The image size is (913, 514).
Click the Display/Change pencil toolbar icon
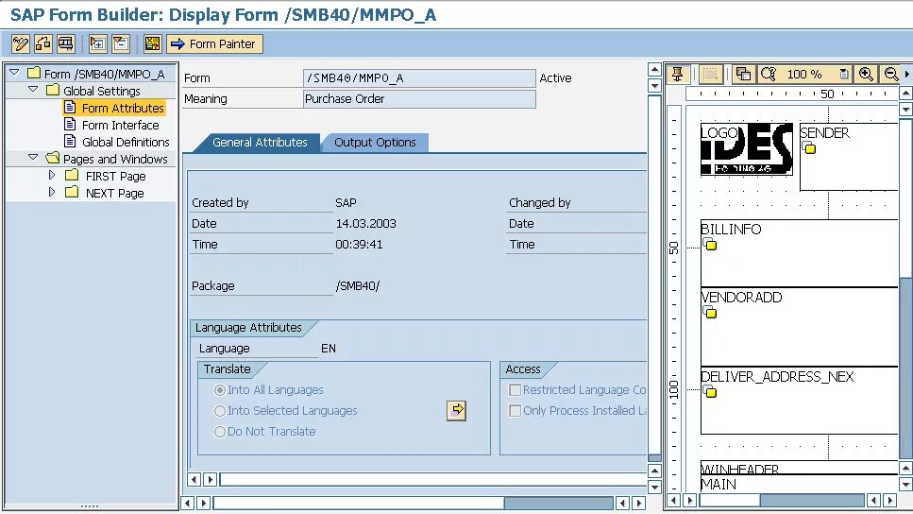pyautogui.click(x=21, y=43)
